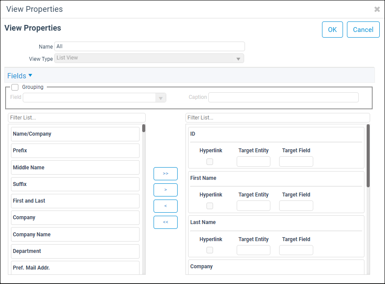Viewport: 385px width, 284px height.
Task: Click Target Entity box under First Name
Action: 253,206
